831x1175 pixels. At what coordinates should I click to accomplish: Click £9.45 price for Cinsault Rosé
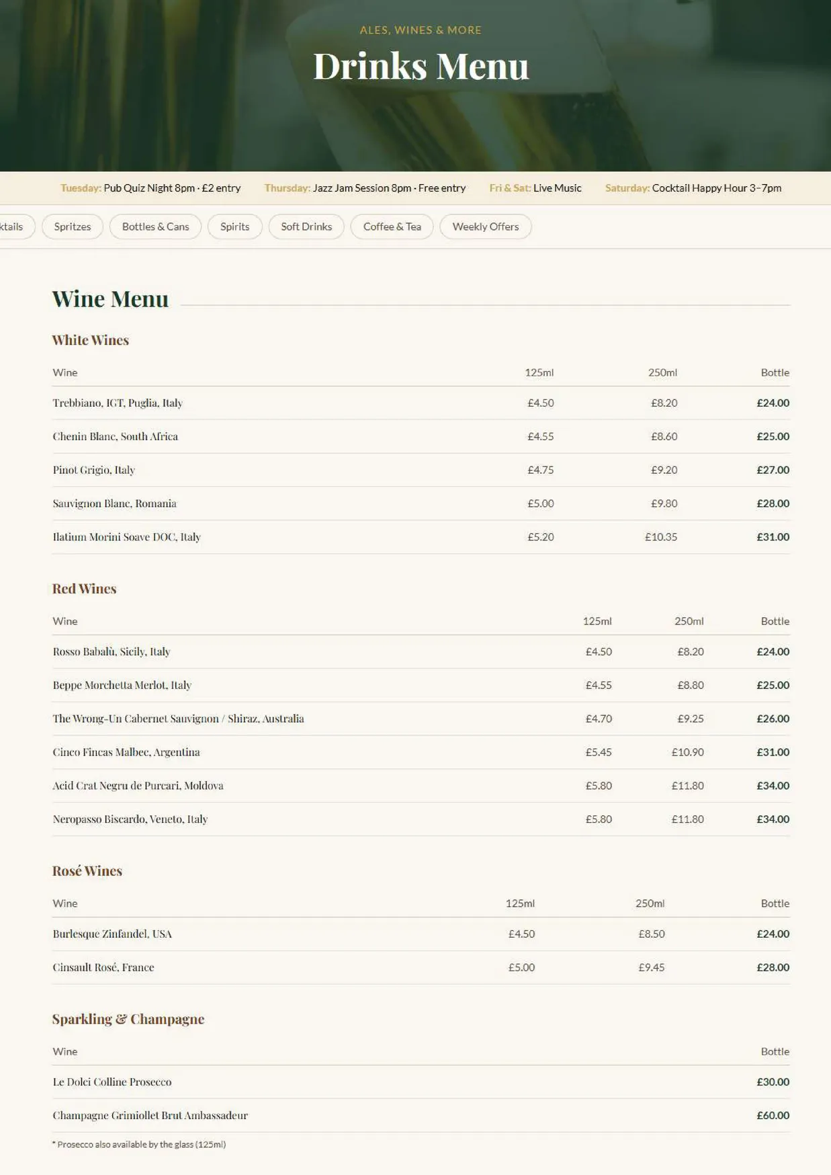(x=652, y=967)
